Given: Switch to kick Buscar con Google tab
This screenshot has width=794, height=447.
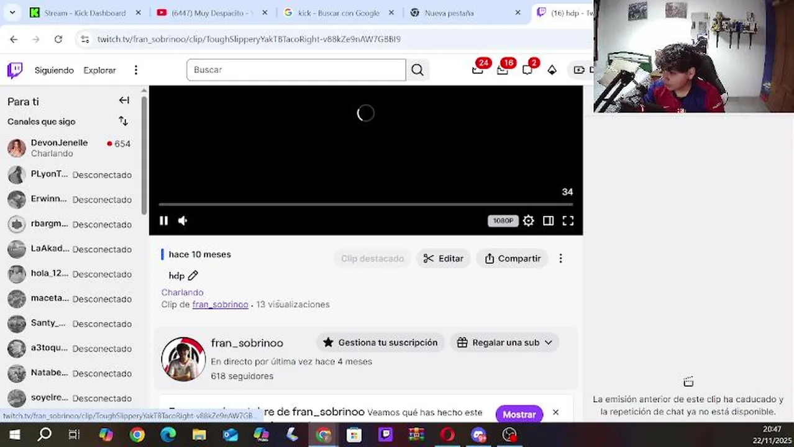Looking at the screenshot, I should [339, 12].
